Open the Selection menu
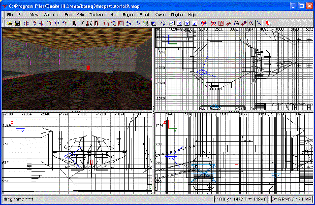Viewport: 315px width, 205px height. pos(51,15)
